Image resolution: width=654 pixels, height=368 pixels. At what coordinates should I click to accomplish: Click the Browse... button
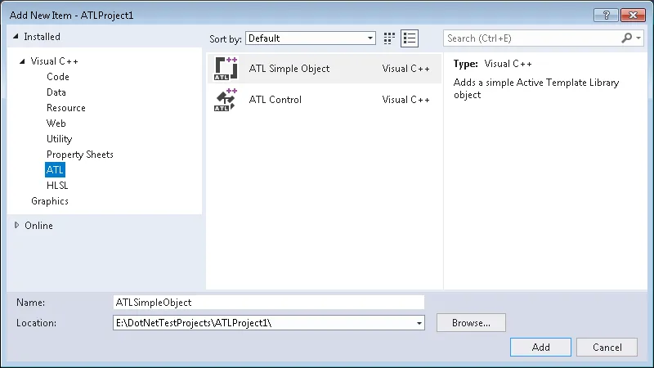coord(471,323)
